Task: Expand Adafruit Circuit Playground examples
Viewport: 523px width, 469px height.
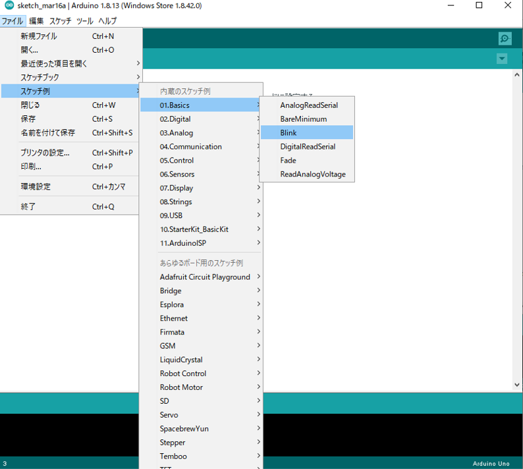Action: (x=201, y=277)
